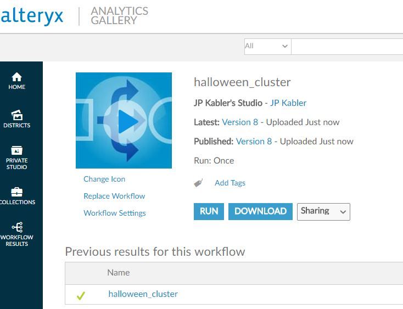Open Workflow Settings link
The image size is (403, 309).
pyautogui.click(x=115, y=213)
